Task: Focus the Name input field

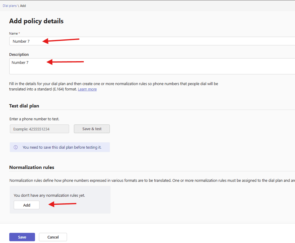Action: pyautogui.click(x=150, y=41)
